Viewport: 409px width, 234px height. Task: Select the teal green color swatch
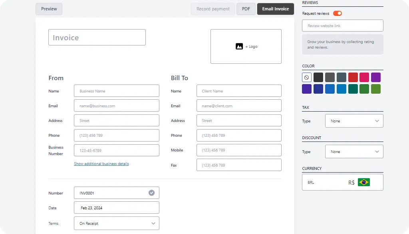click(353, 89)
